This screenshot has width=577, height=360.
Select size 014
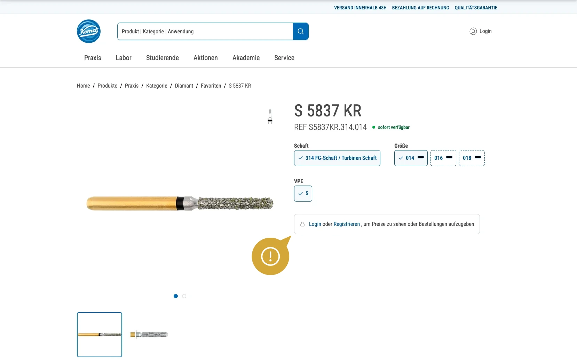click(x=411, y=158)
